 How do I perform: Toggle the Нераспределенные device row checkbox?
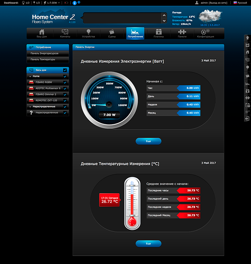(65, 113)
